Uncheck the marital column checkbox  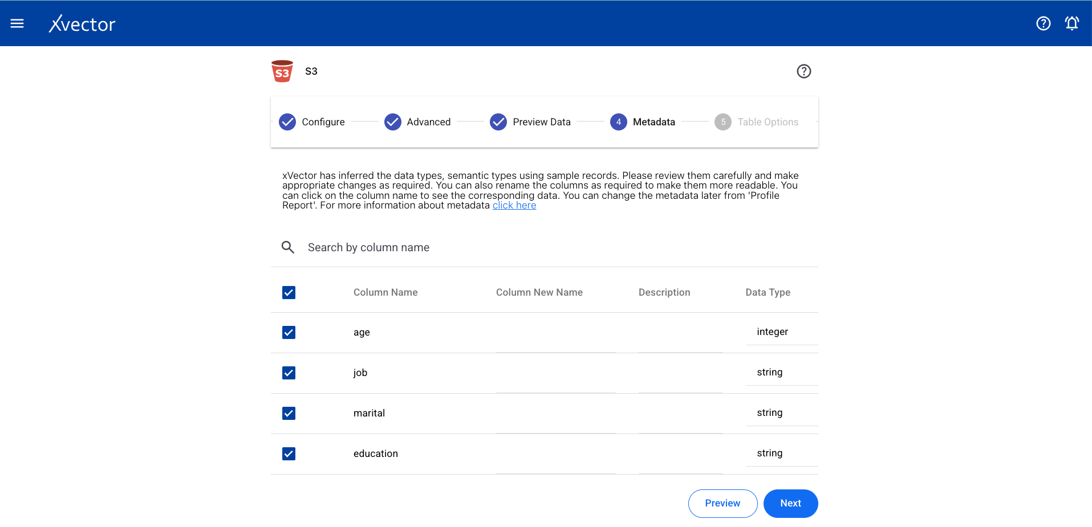pyautogui.click(x=289, y=413)
